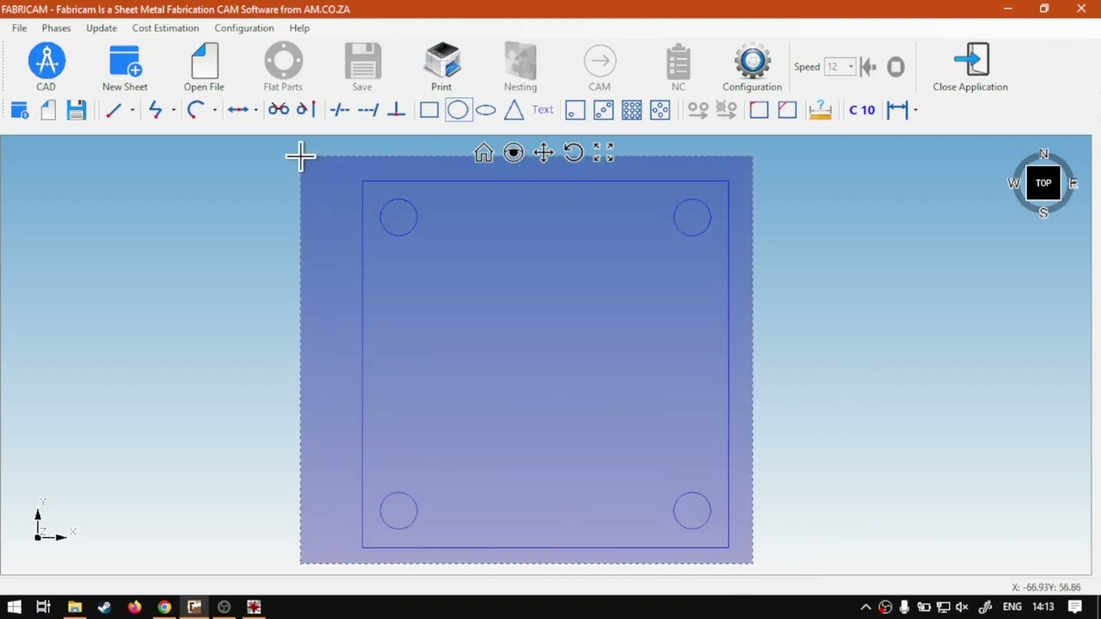Click the small blank document toolbar icon

pyautogui.click(x=48, y=110)
